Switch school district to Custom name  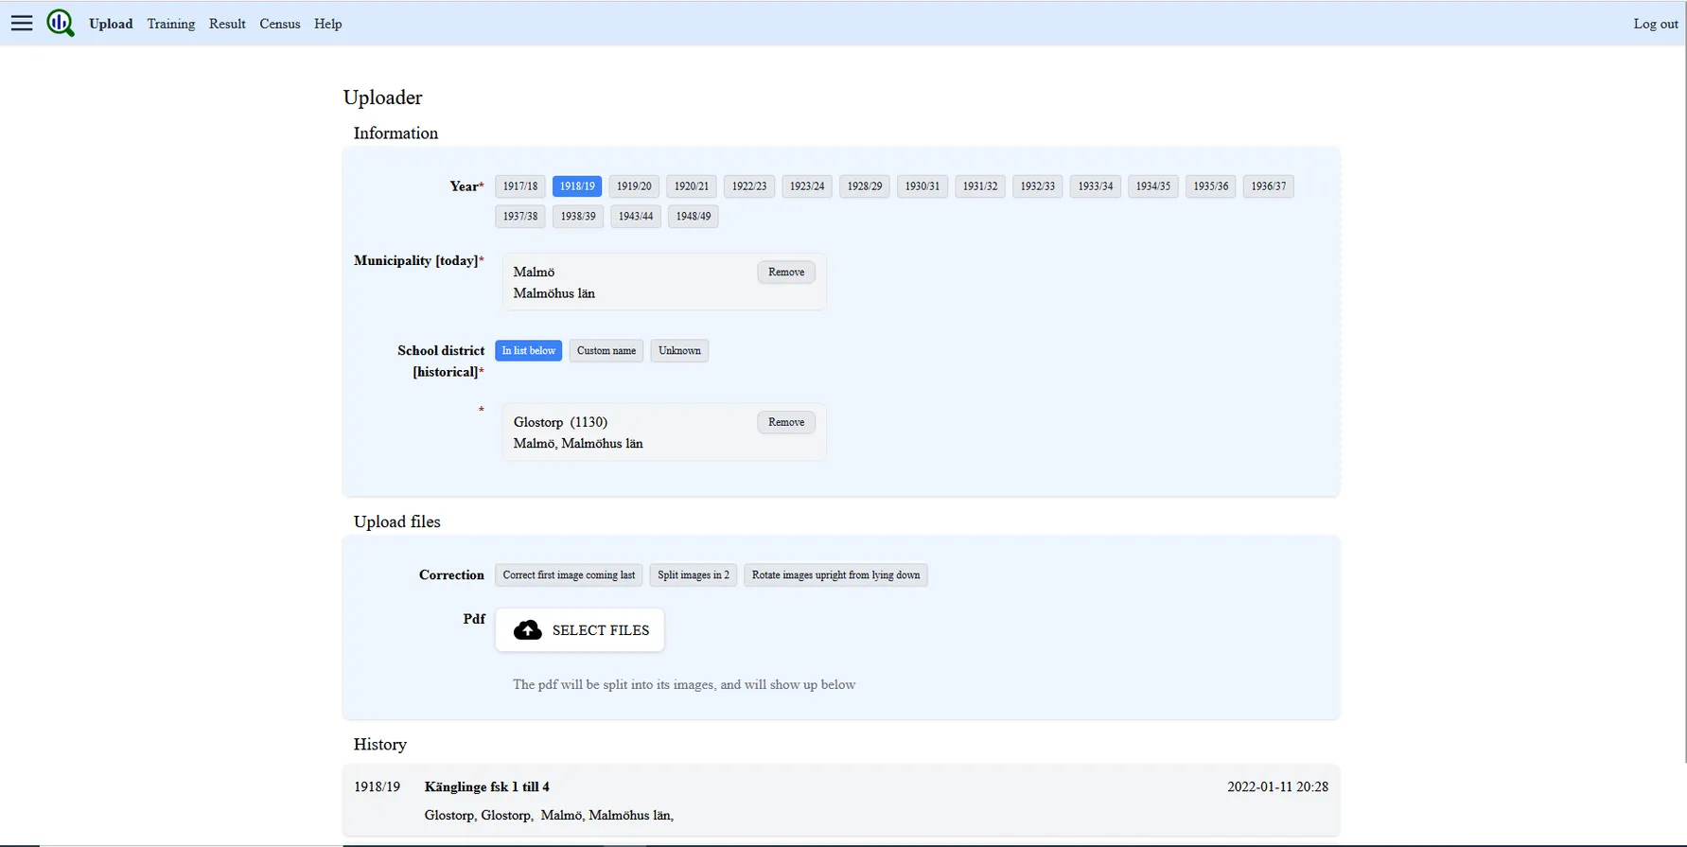(606, 351)
